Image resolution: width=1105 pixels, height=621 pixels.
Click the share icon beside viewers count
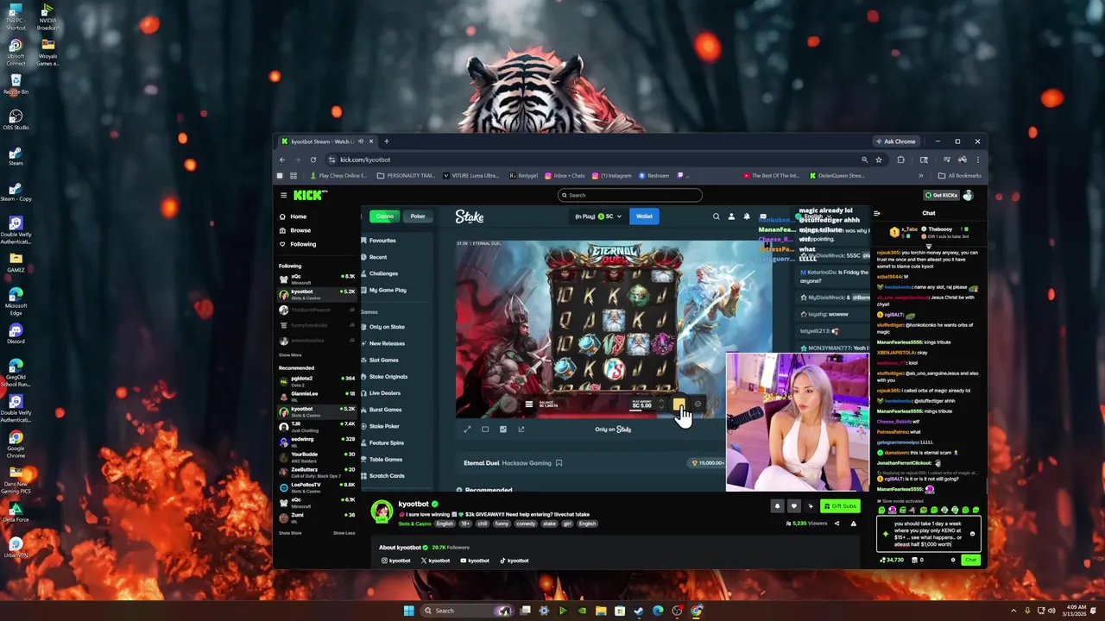tap(837, 524)
